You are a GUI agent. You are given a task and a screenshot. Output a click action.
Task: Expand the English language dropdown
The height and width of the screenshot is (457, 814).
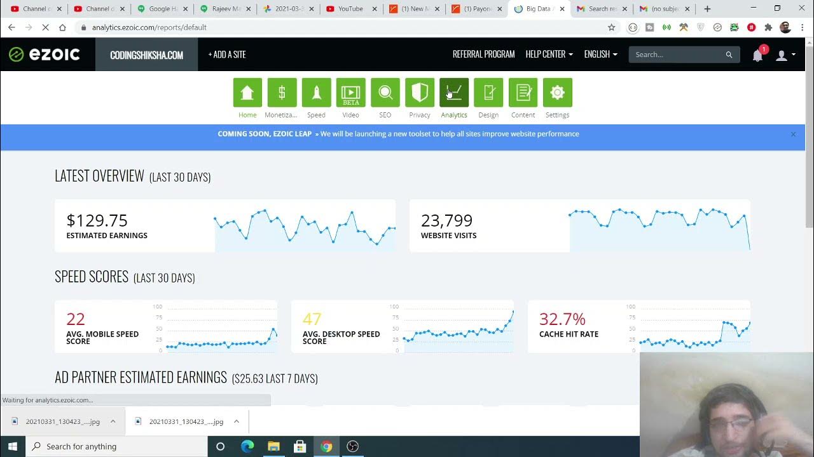click(600, 55)
